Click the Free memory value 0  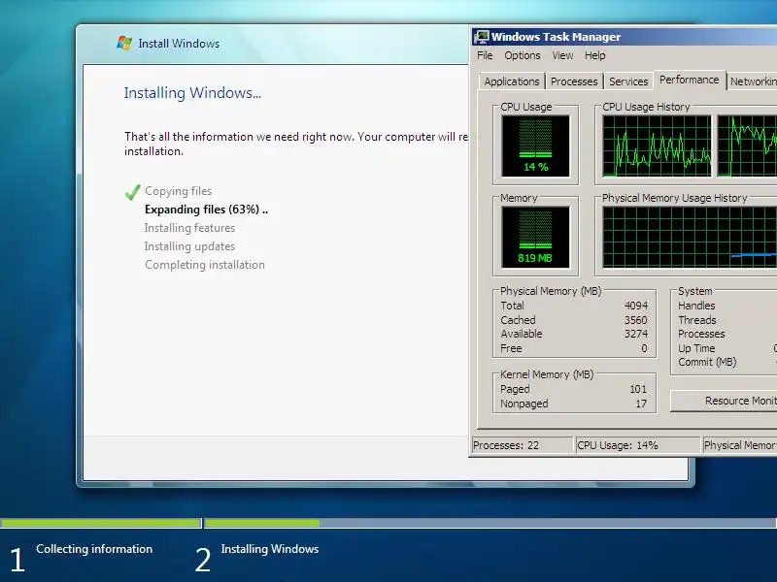(x=644, y=348)
